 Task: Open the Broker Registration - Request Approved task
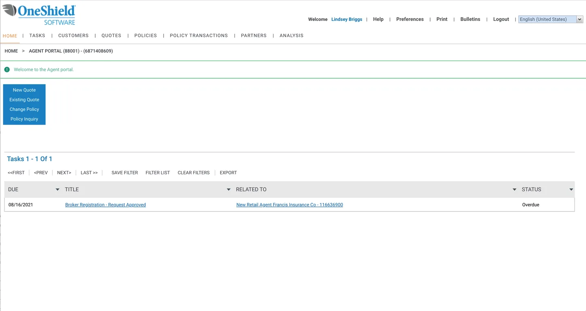105,204
